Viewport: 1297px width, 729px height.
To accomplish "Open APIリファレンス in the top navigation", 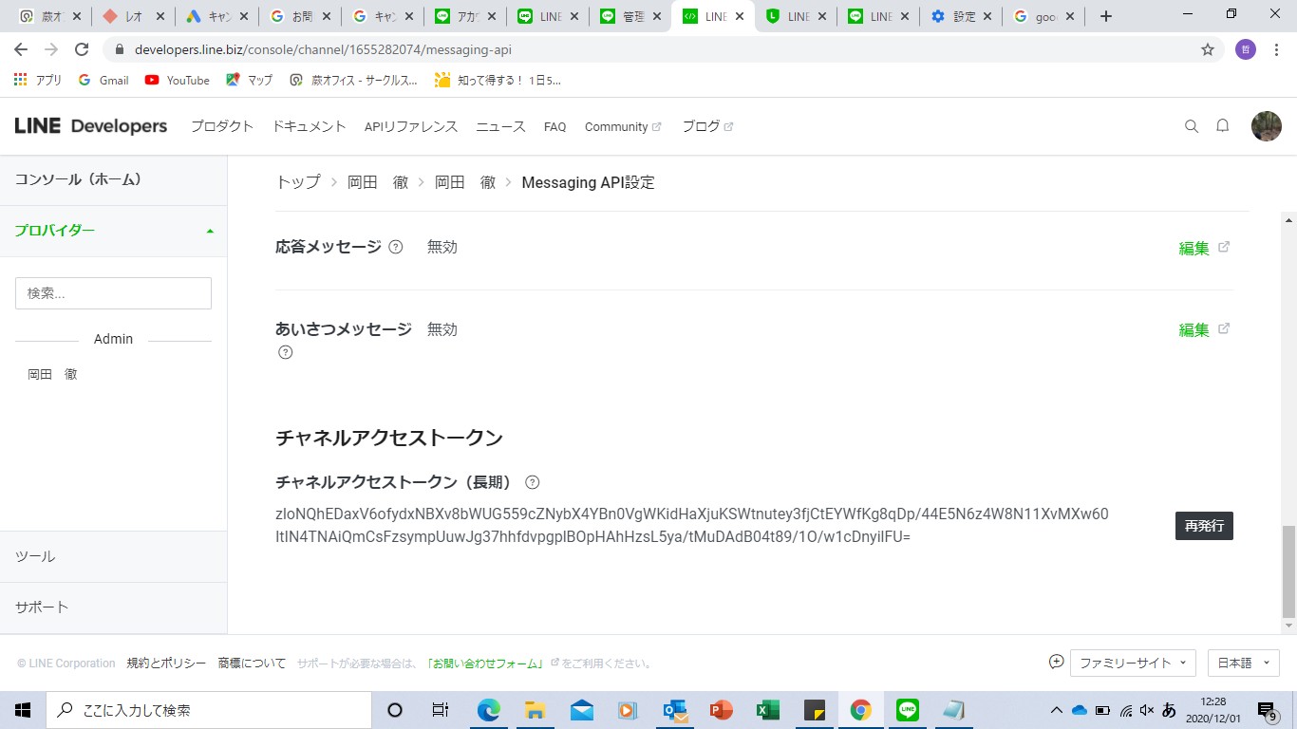I will [411, 126].
